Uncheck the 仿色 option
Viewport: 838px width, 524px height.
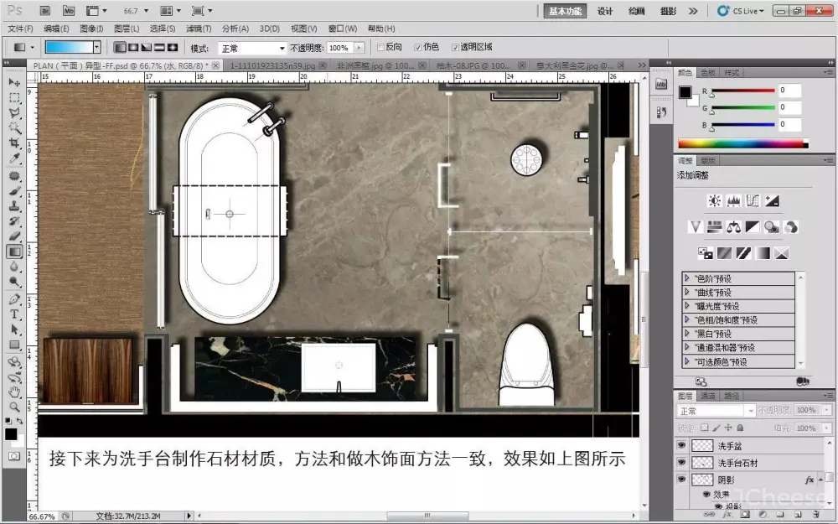click(x=418, y=48)
